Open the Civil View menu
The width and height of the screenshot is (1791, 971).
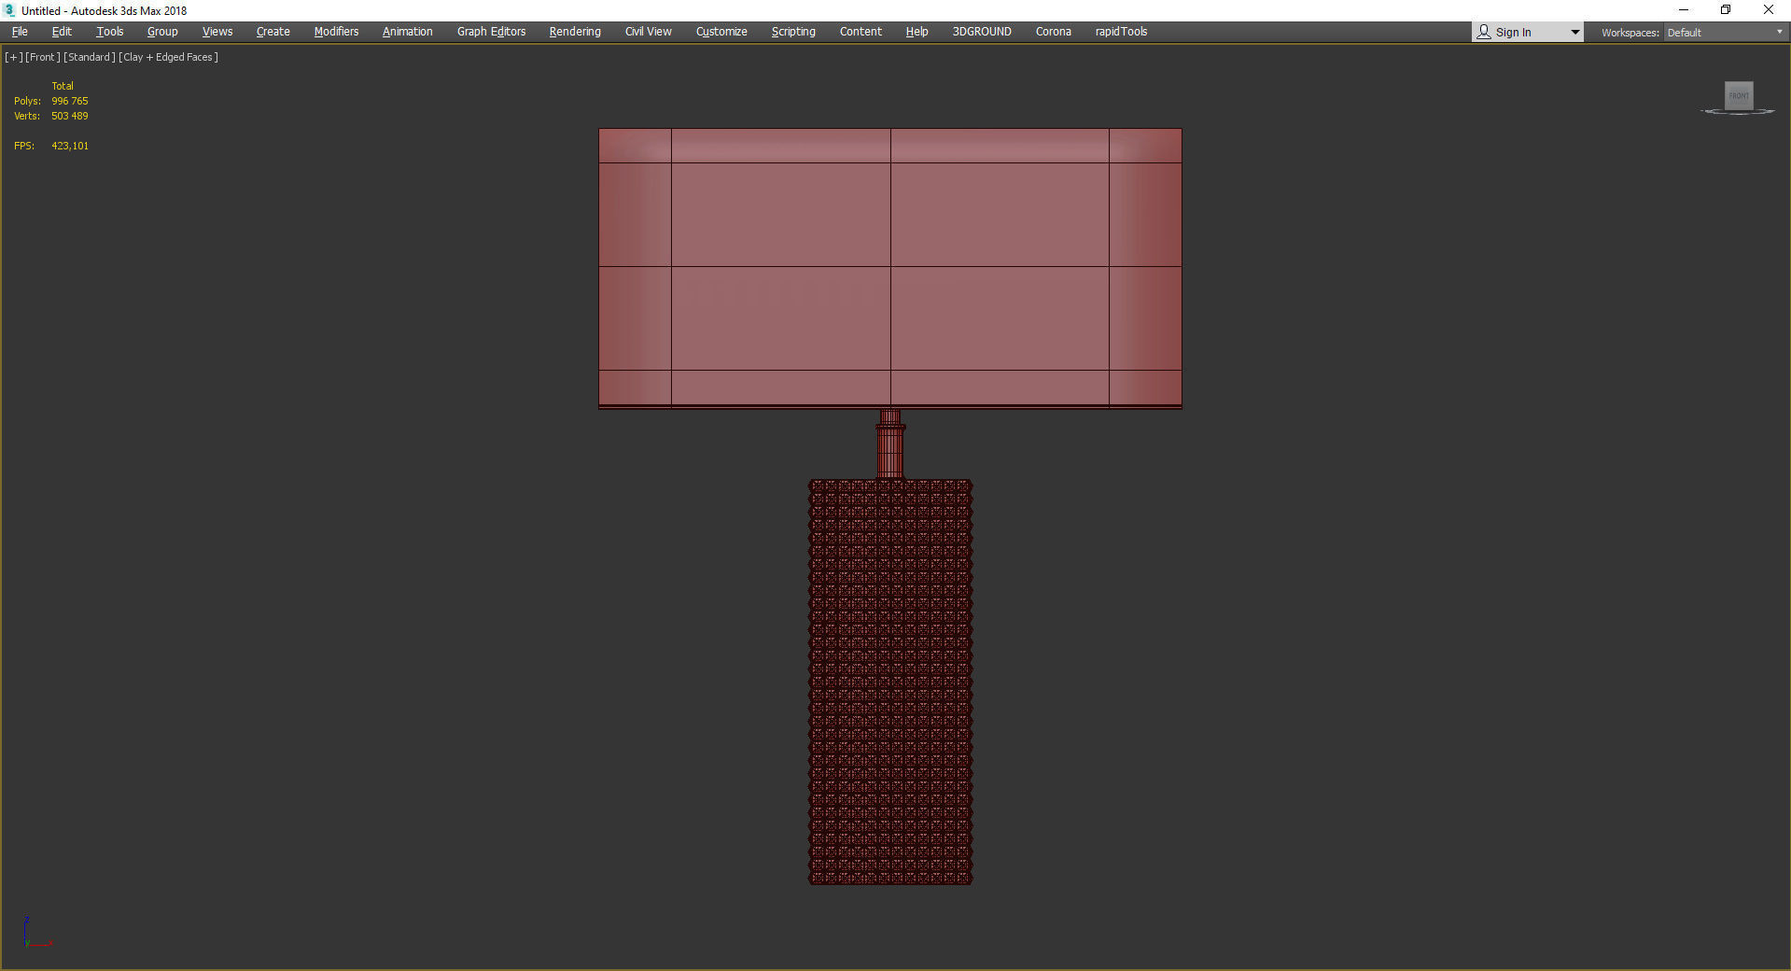649,32
